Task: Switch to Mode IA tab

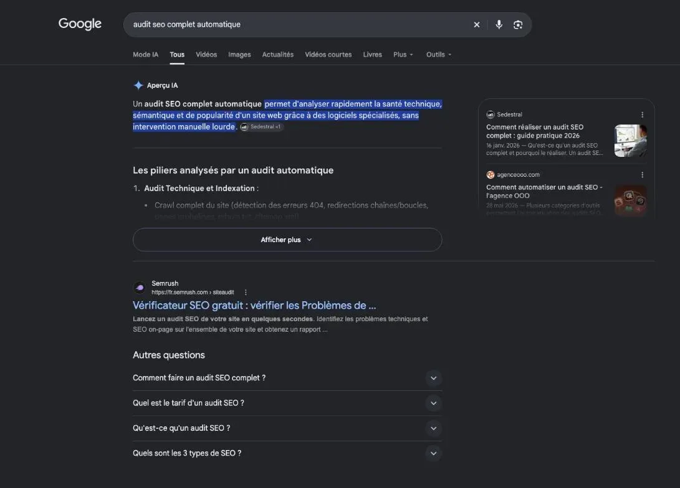Action: point(145,55)
